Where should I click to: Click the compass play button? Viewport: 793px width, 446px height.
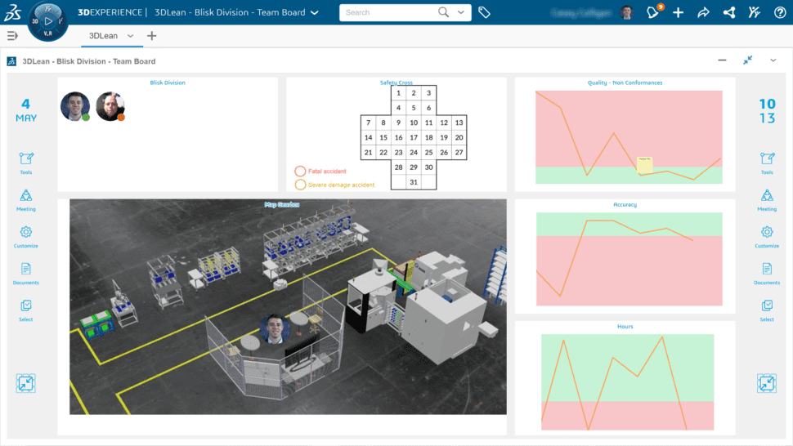[x=48, y=21]
